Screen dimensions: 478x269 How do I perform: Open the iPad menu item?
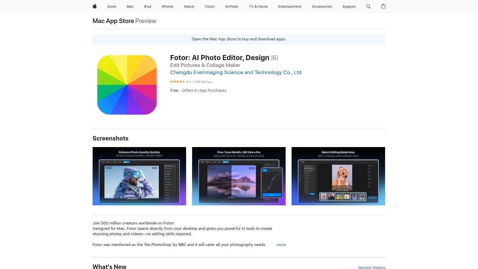pyautogui.click(x=148, y=7)
